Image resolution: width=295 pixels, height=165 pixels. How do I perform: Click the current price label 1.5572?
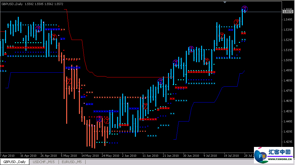(288, 12)
